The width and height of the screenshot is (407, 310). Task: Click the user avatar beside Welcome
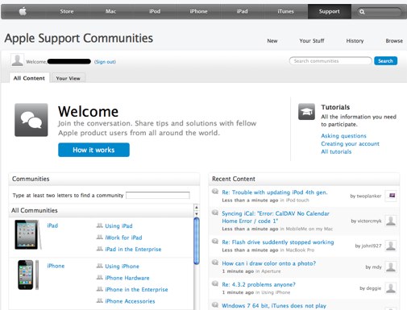coord(17,60)
